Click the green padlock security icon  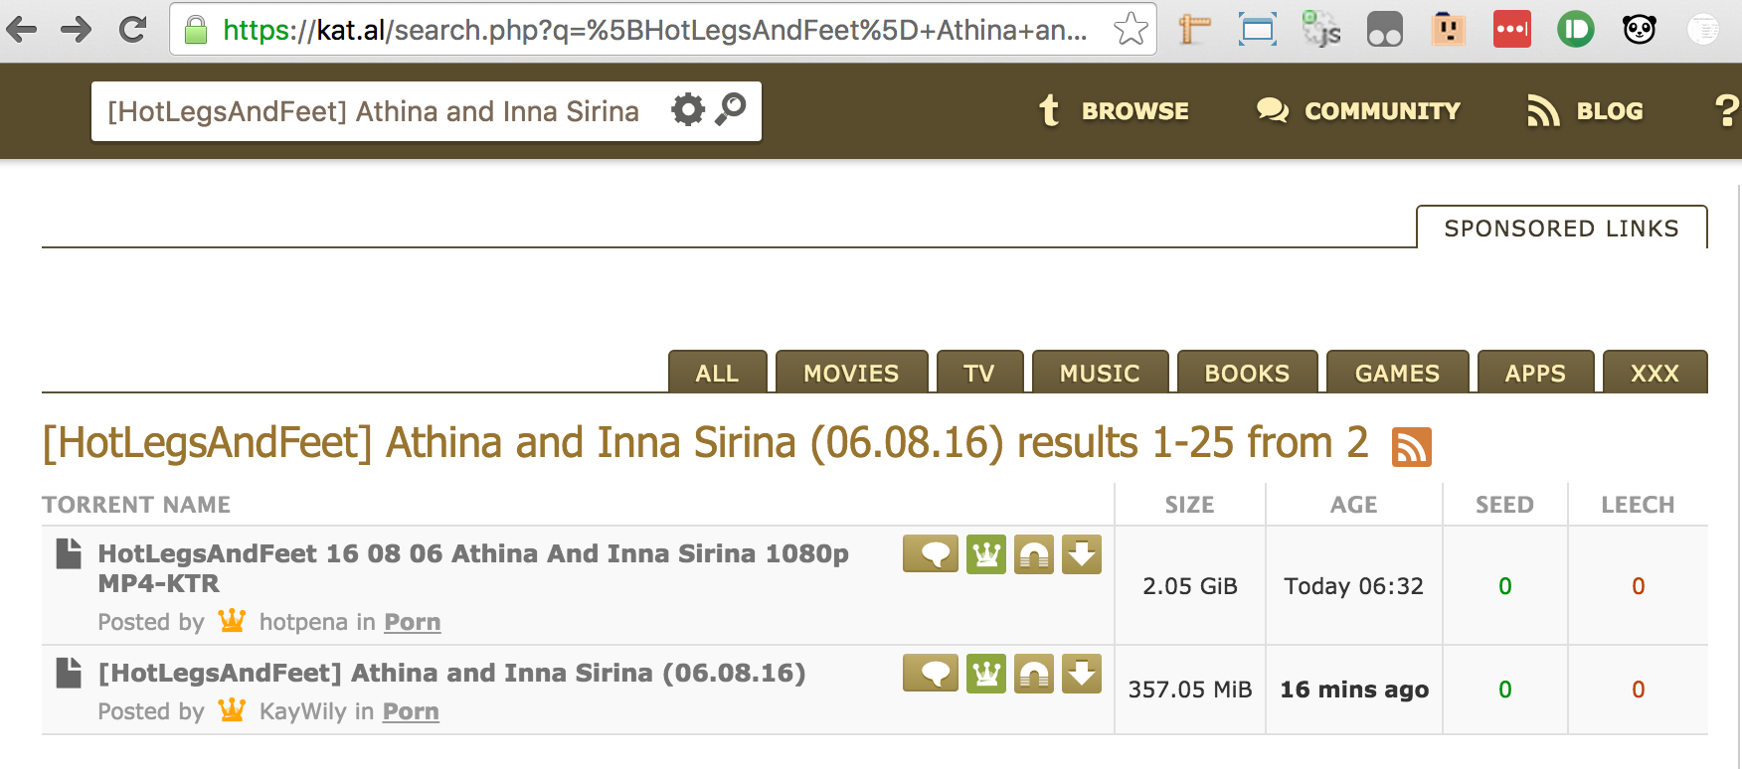click(196, 30)
